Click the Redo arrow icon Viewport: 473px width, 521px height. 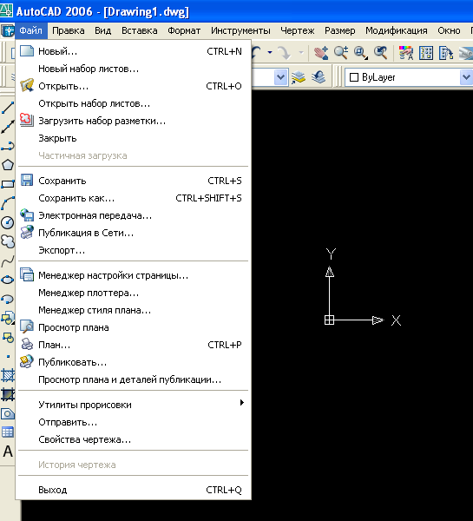click(x=284, y=52)
